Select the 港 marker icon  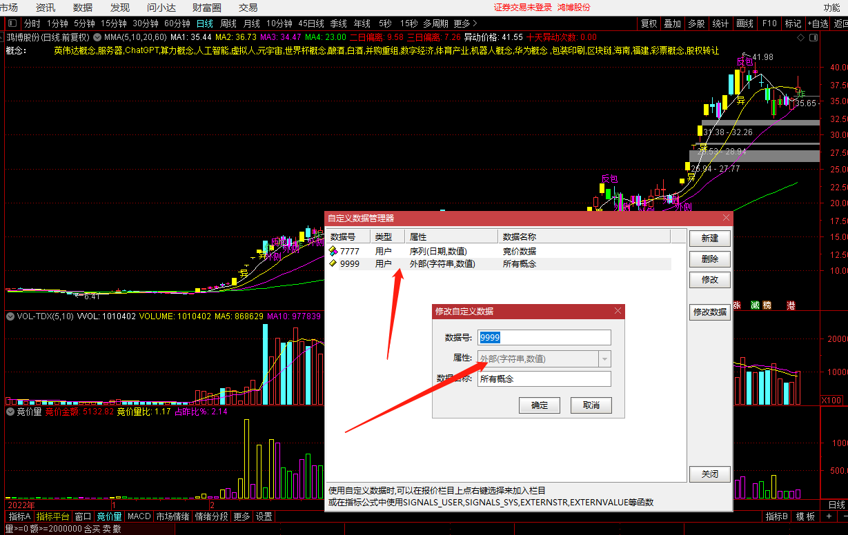click(x=791, y=305)
